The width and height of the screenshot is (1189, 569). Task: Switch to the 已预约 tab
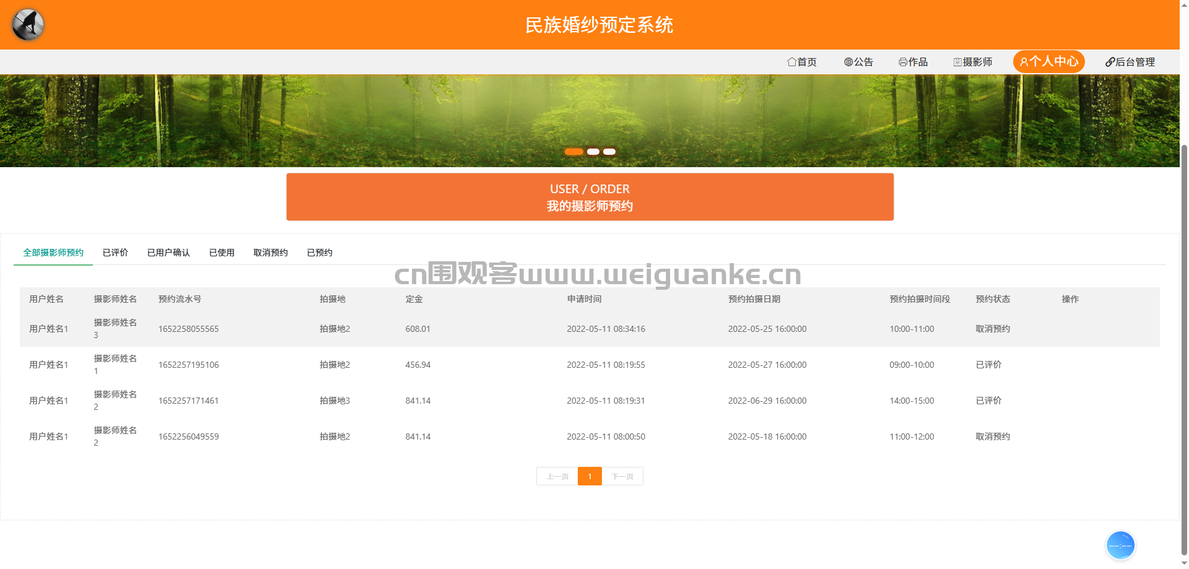tap(320, 253)
